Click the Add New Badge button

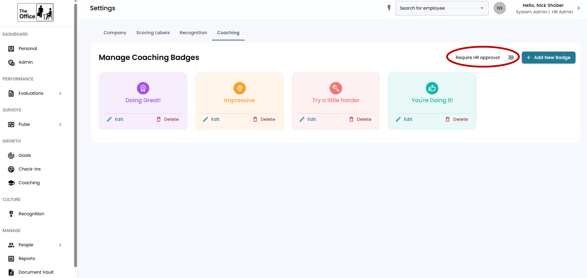[x=548, y=58]
